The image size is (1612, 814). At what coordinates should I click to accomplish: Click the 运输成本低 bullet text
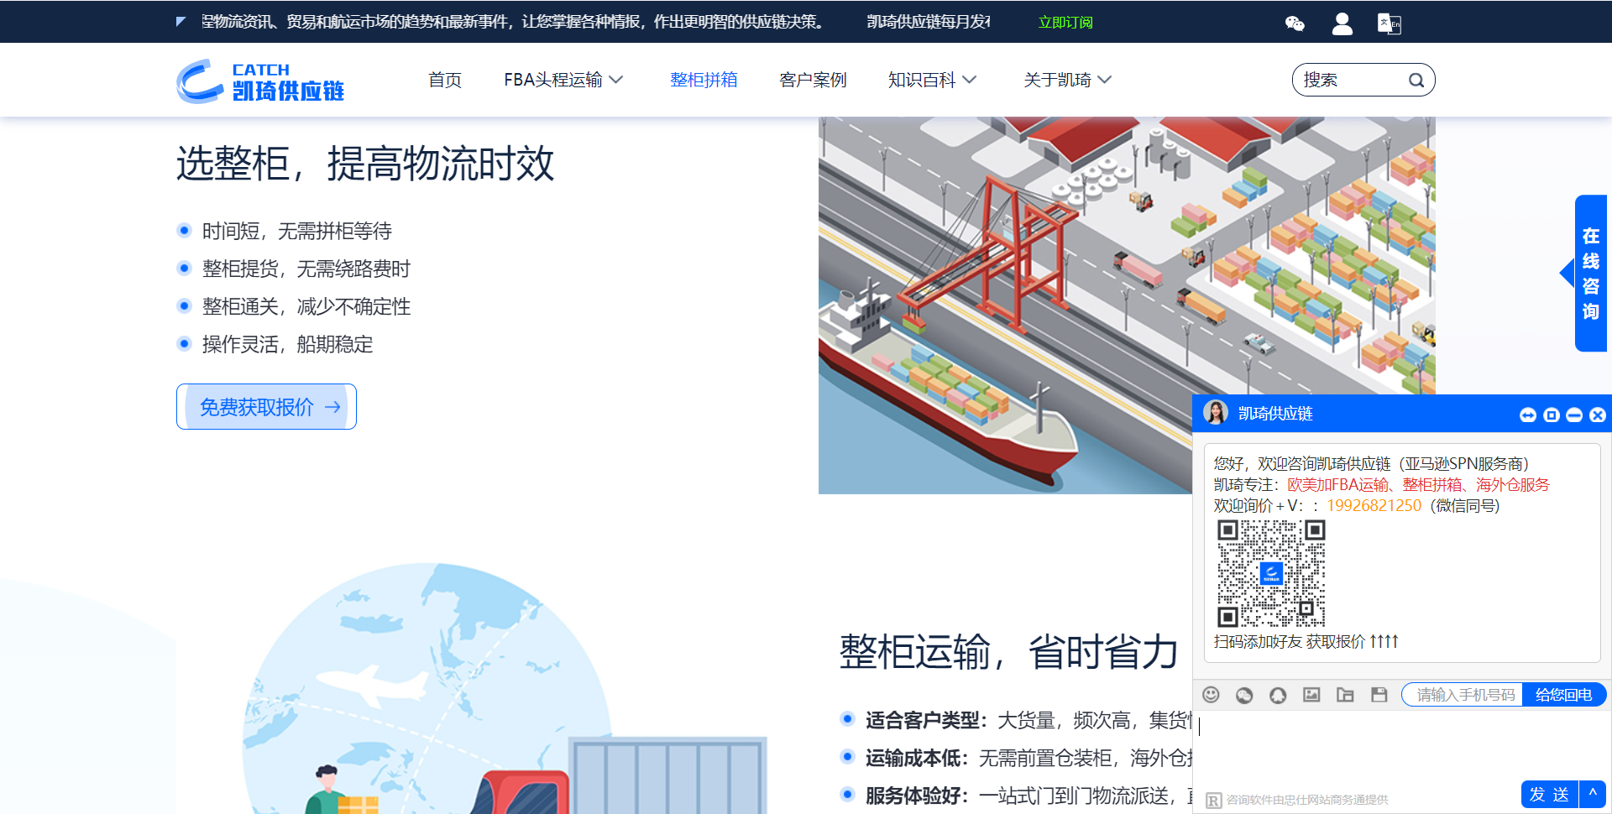coord(1028,758)
